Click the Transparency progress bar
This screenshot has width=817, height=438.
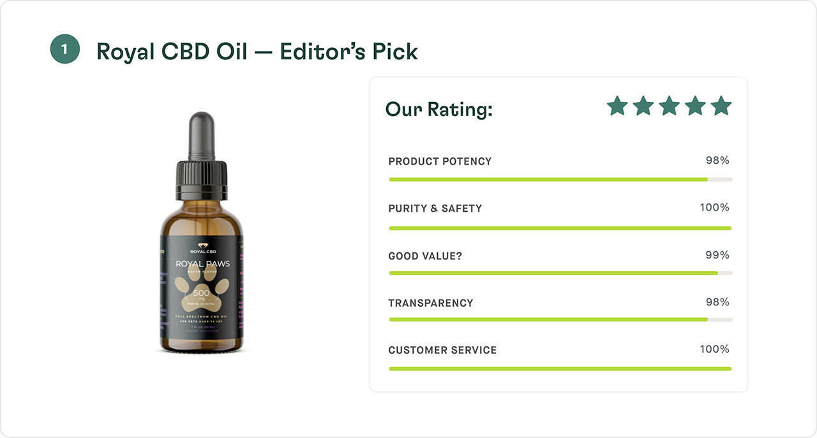click(x=560, y=319)
